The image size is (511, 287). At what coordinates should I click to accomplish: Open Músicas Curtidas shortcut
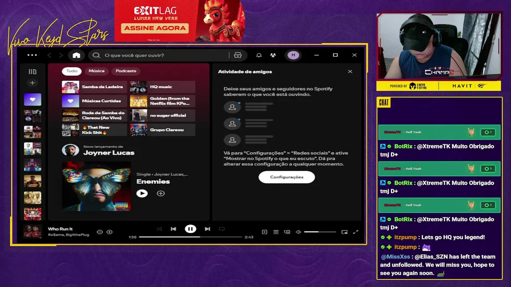(94, 101)
